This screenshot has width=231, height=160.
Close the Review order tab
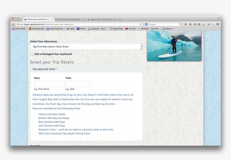115,19
